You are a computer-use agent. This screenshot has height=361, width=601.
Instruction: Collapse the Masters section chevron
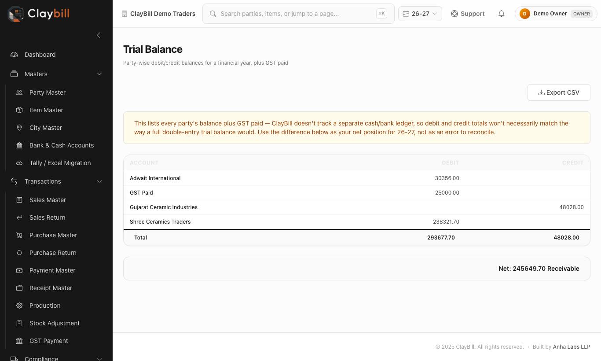99,74
